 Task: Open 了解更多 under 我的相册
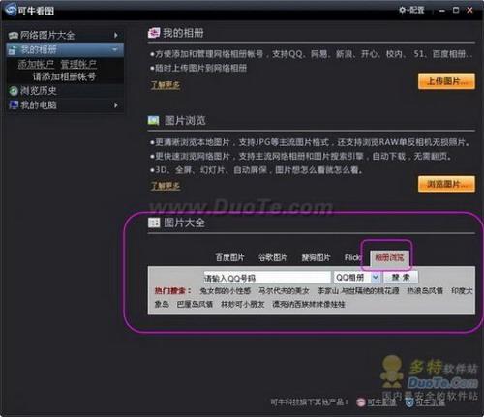pyautogui.click(x=166, y=85)
